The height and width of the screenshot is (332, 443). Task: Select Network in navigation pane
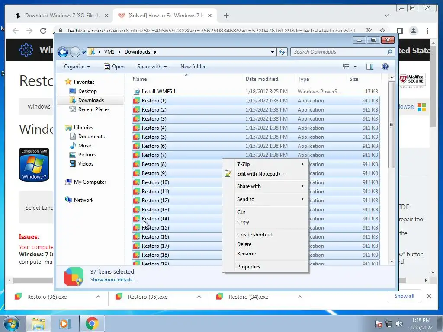83,200
